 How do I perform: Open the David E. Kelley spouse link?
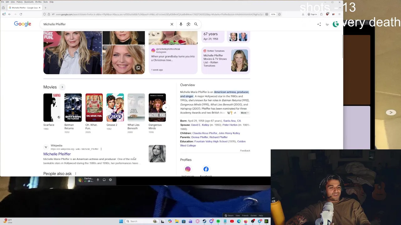[x=200, y=125]
